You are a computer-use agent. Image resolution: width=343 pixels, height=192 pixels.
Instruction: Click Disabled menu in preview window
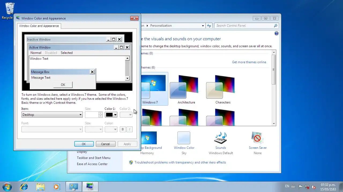51,53
